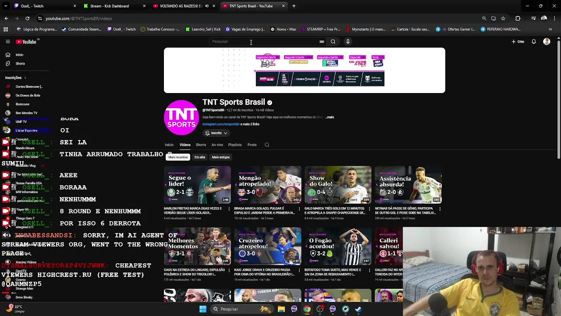Click the Criar create button
Screen dimensions: 561x316
(x=518, y=42)
